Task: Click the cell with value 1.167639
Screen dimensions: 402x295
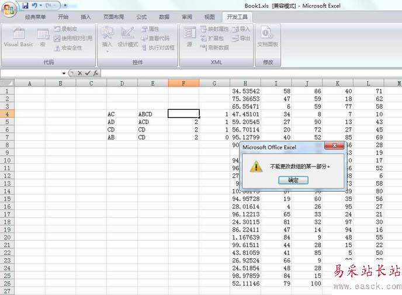Action: pyautogui.click(x=245, y=237)
